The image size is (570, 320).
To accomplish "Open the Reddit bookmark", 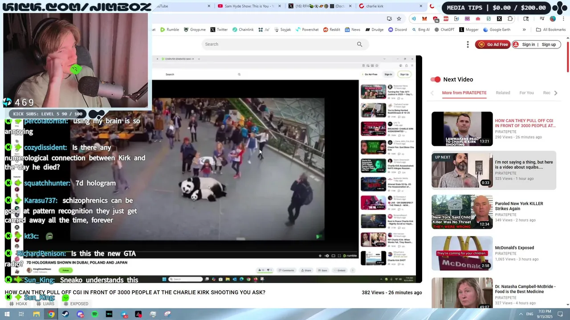I will (332, 30).
